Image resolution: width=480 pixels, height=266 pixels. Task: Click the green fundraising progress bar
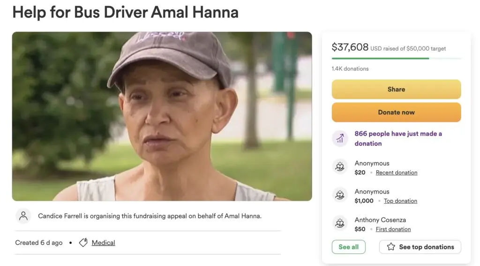(x=397, y=58)
